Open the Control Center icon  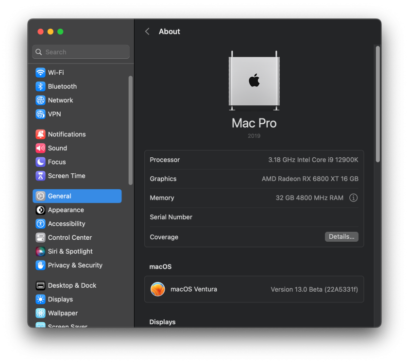click(40, 237)
